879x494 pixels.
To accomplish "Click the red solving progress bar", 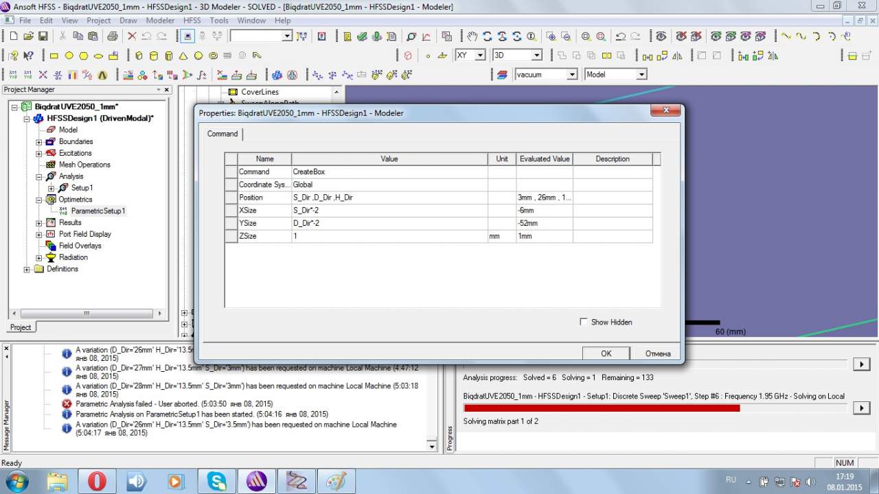I will (602, 408).
